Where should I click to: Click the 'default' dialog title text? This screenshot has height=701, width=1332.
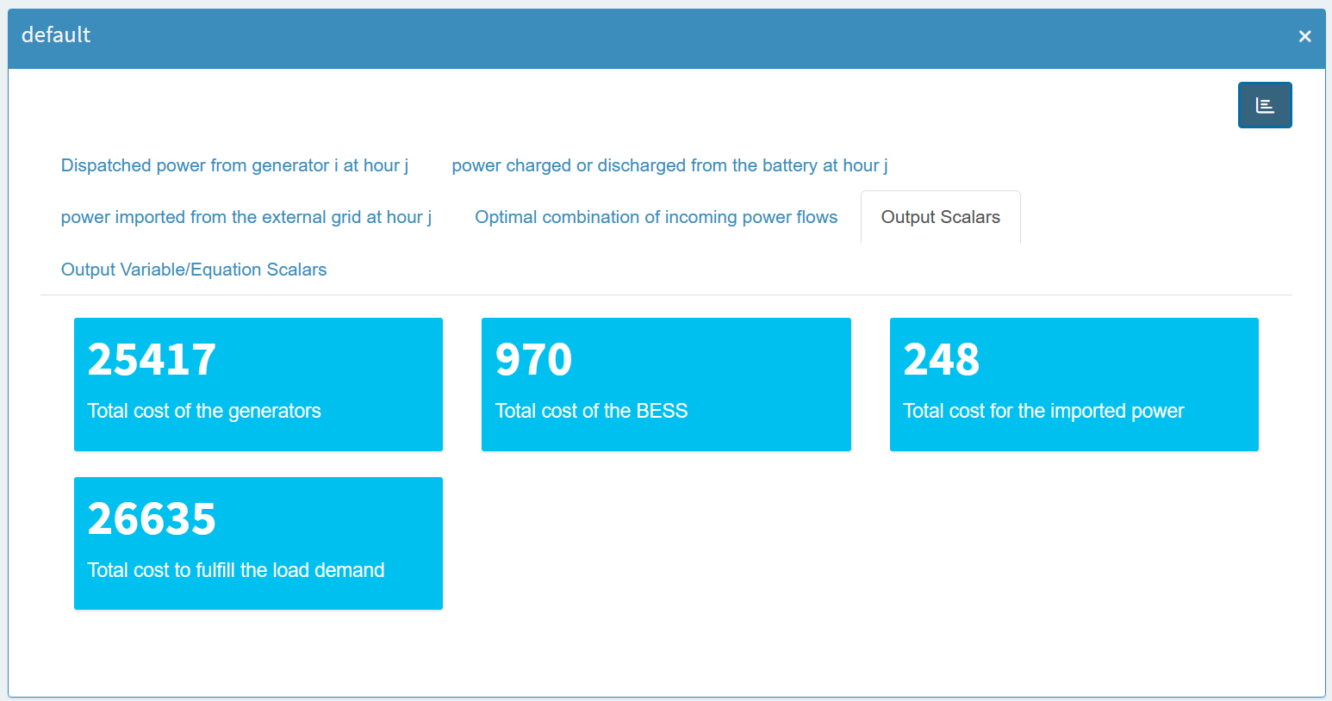(56, 35)
